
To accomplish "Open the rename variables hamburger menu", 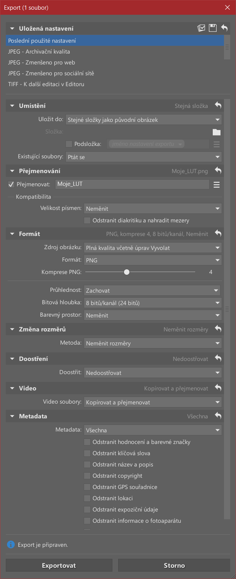I will tap(216, 184).
